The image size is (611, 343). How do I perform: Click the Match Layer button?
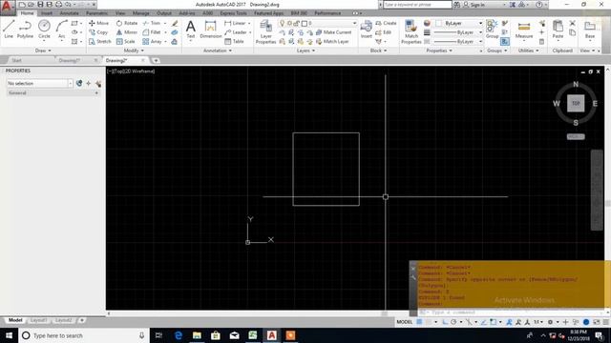[332, 41]
